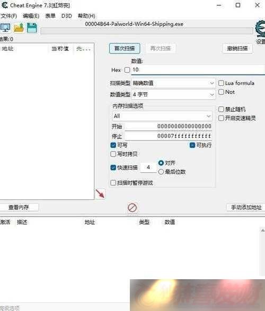265x311 pixels.
Task: Click the fast scan alignment value field
Action: click(x=148, y=167)
